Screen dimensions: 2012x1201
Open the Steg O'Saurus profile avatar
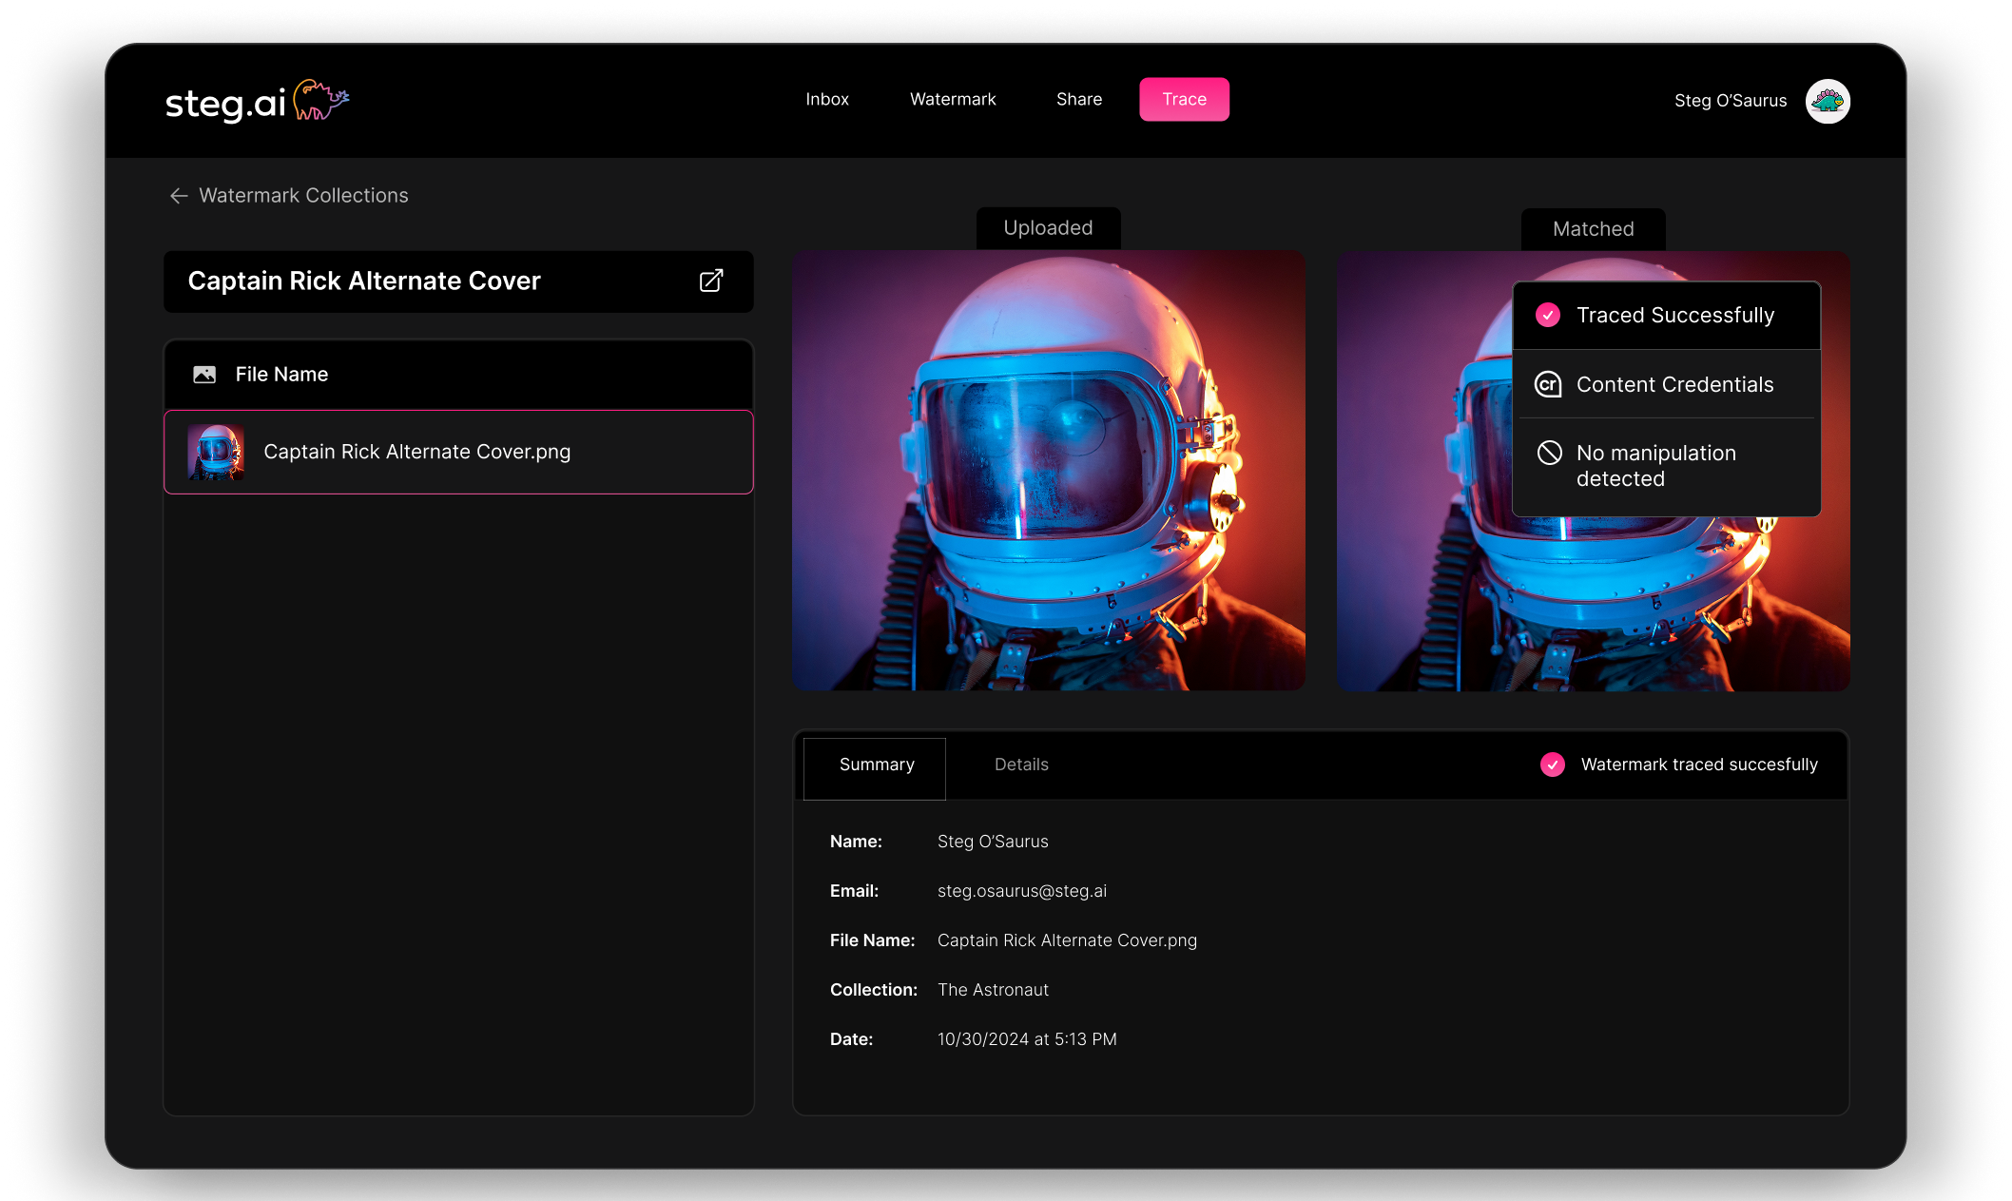click(x=1827, y=101)
